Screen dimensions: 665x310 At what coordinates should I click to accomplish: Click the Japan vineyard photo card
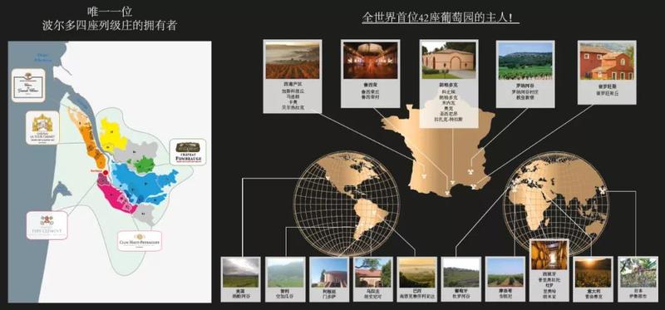(x=638, y=278)
